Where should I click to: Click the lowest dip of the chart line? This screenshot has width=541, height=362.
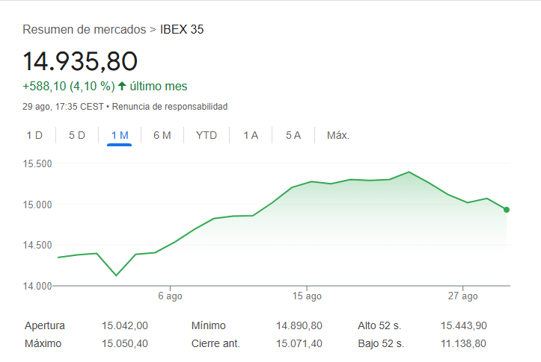coord(116,275)
